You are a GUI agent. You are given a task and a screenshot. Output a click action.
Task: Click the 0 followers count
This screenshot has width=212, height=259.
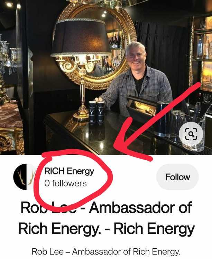65,183
